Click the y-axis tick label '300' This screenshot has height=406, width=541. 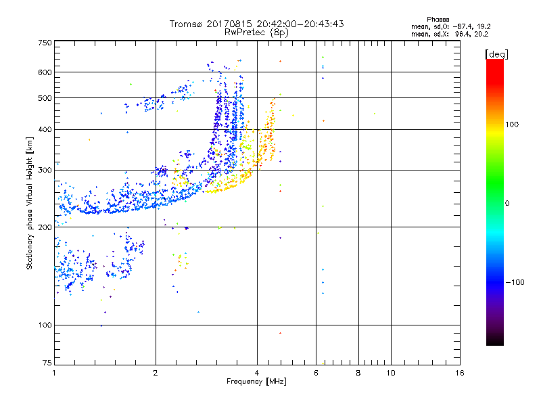tap(45, 171)
